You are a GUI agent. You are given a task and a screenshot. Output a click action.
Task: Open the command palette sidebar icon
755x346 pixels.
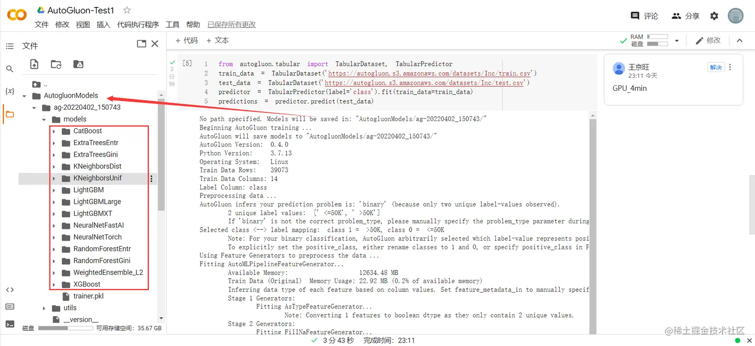click(9, 307)
